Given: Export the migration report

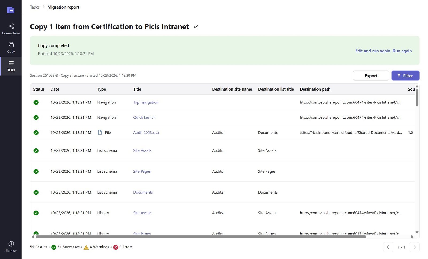Looking at the screenshot, I should (x=371, y=76).
